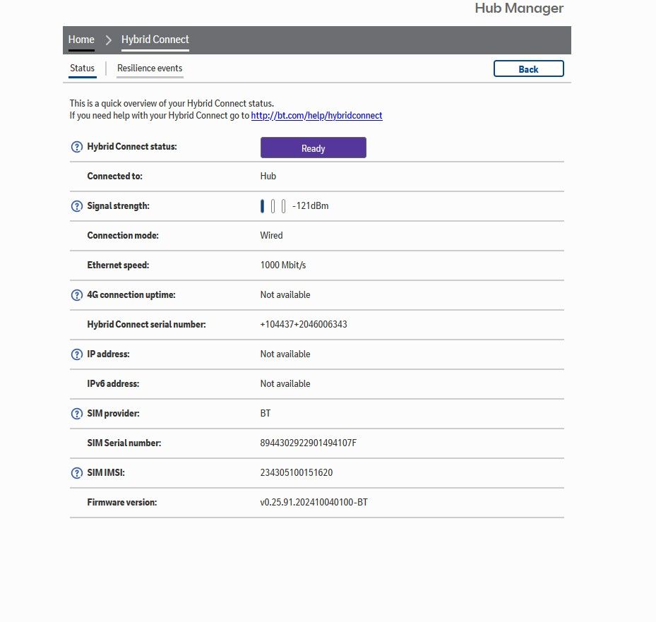Click the purple Ready status indicator
The image size is (656, 622).
click(313, 148)
